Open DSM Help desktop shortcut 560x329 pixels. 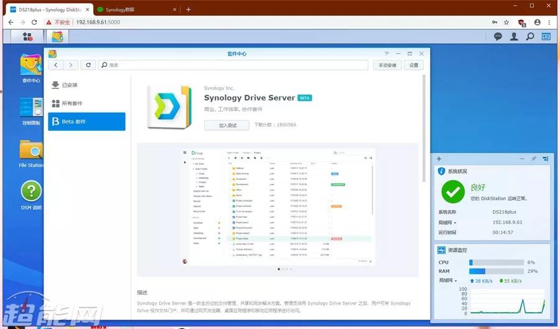coord(31,195)
